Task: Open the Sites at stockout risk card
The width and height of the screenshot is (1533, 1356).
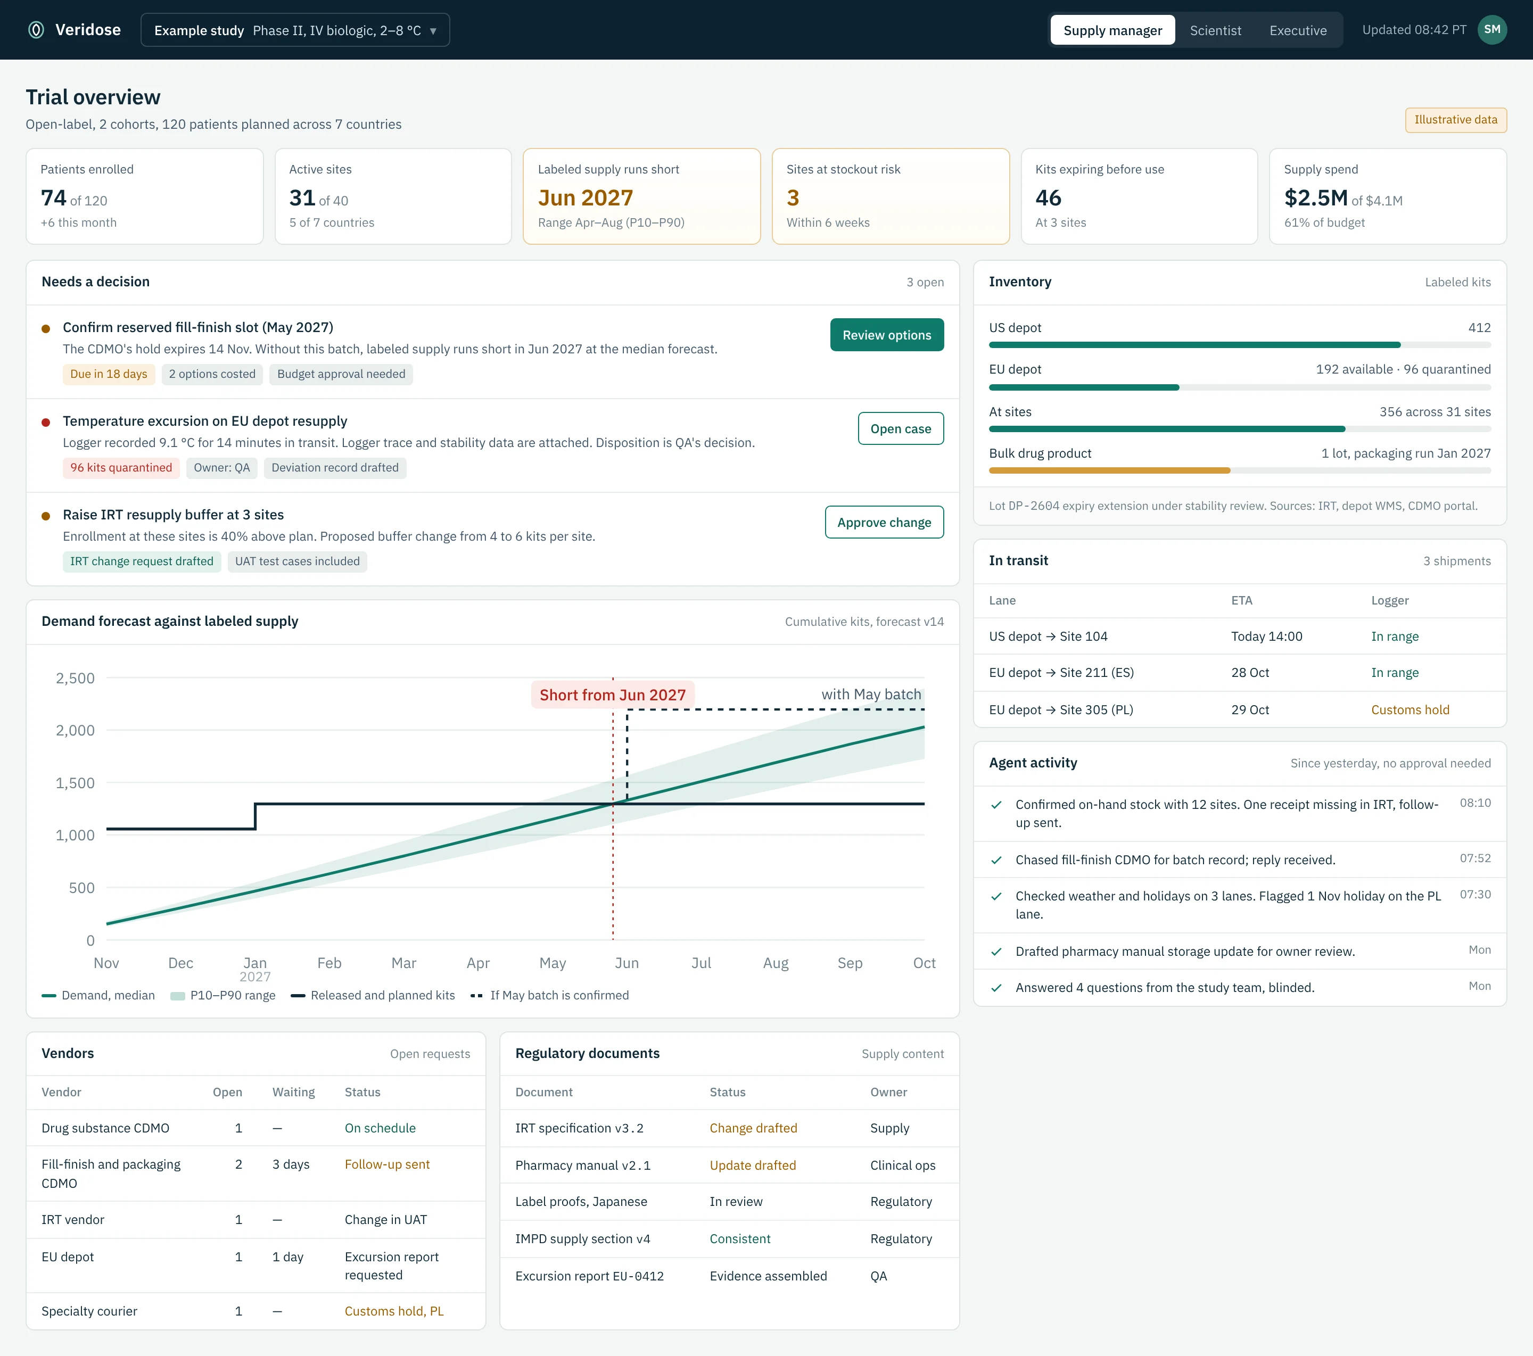Action: [890, 196]
